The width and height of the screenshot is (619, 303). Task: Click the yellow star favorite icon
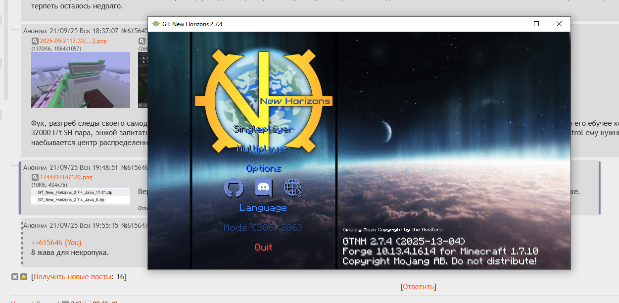[x=23, y=277]
